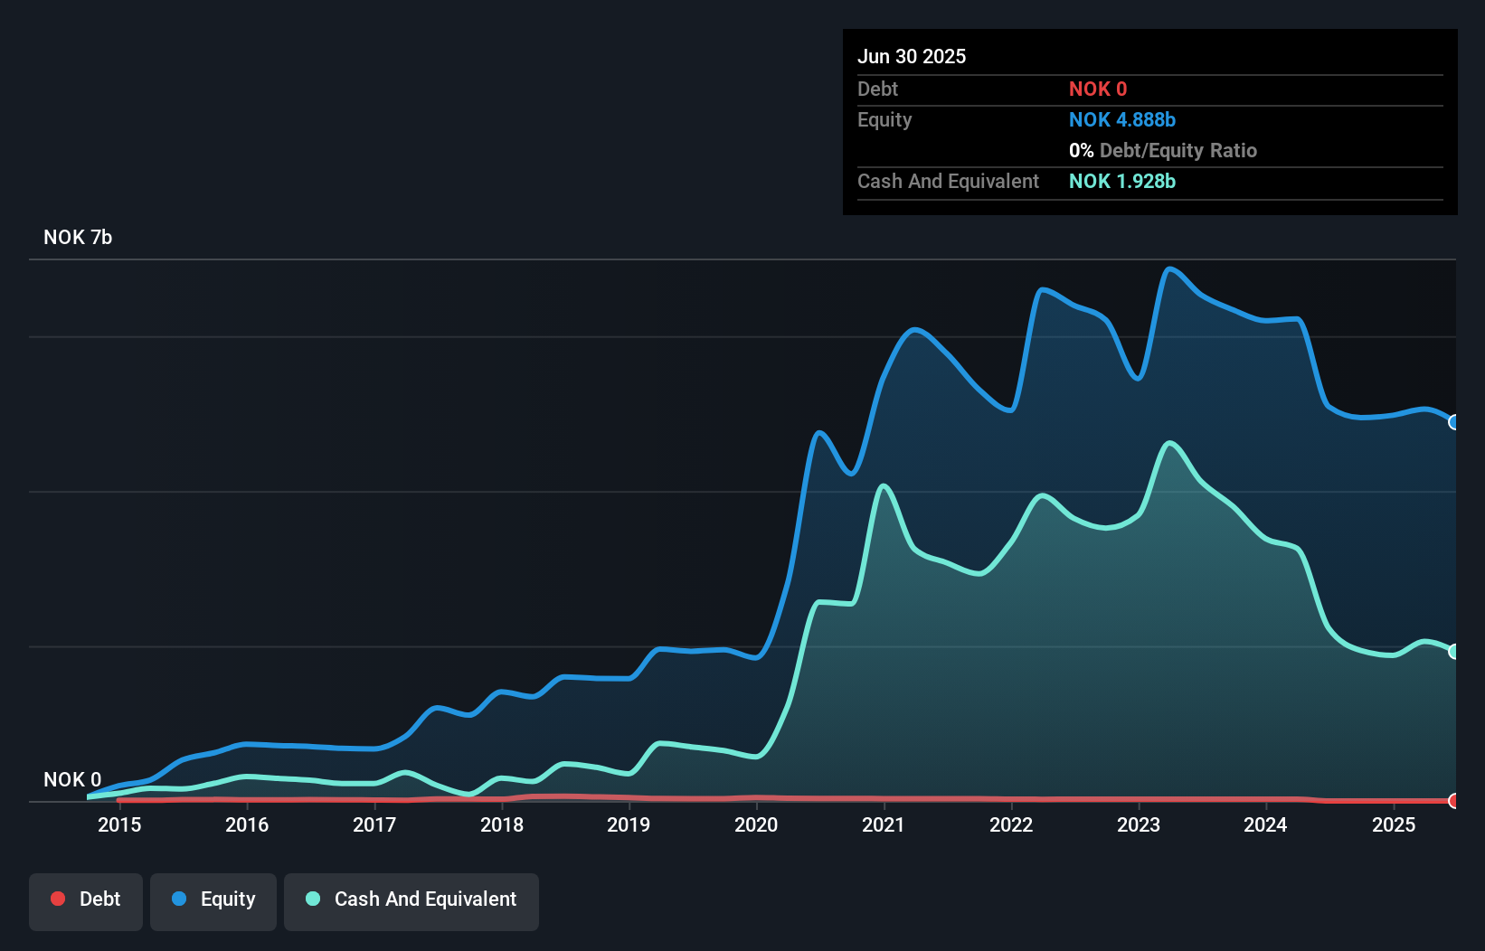Viewport: 1485px width, 951px height.
Task: Click the 2023 x-axis label
Action: [x=1139, y=824]
